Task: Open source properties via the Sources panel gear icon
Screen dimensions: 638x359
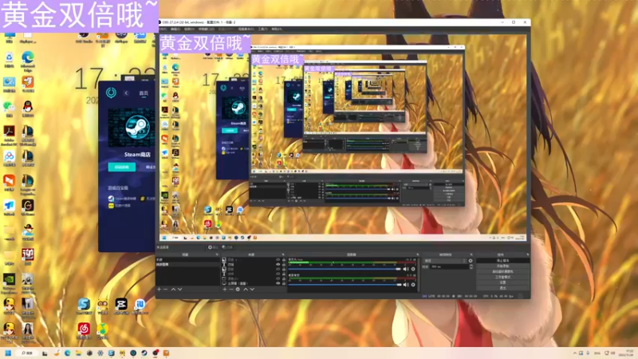Action: (x=238, y=289)
